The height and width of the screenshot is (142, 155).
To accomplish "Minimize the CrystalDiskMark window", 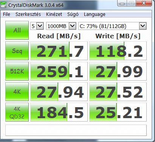I will pos(122,3).
